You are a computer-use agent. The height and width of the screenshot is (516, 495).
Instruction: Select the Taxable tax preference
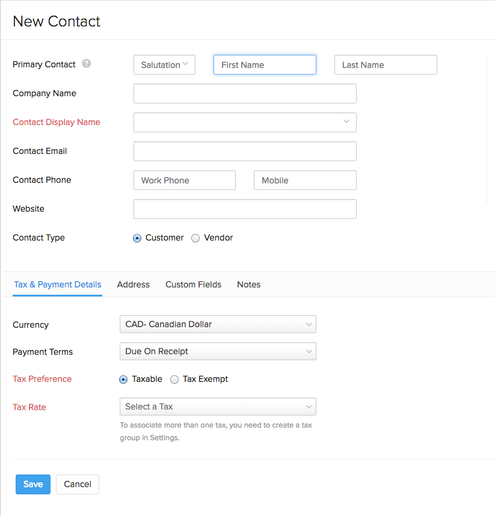click(123, 379)
